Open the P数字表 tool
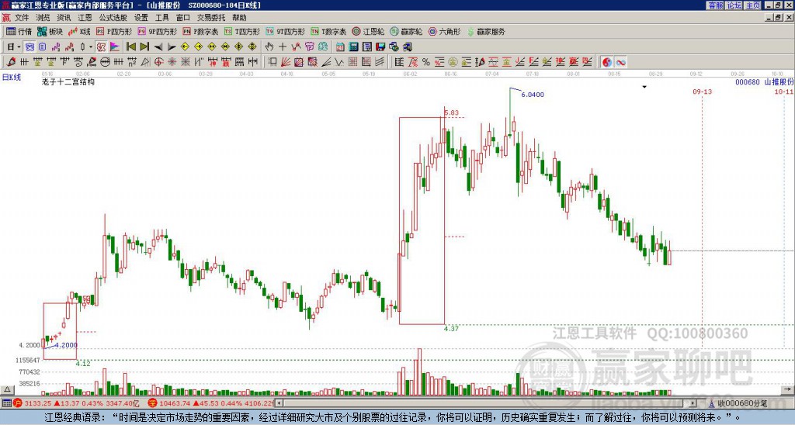 pyautogui.click(x=201, y=31)
